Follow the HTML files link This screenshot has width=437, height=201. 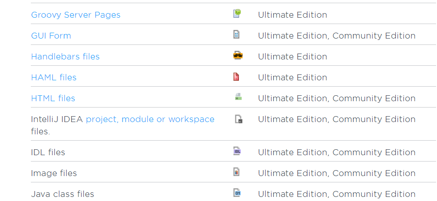(x=53, y=98)
